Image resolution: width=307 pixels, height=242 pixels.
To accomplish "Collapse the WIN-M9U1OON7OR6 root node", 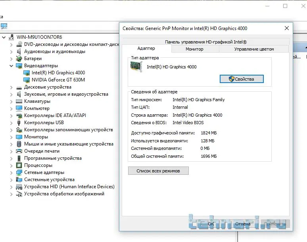I will click(x=4, y=37).
